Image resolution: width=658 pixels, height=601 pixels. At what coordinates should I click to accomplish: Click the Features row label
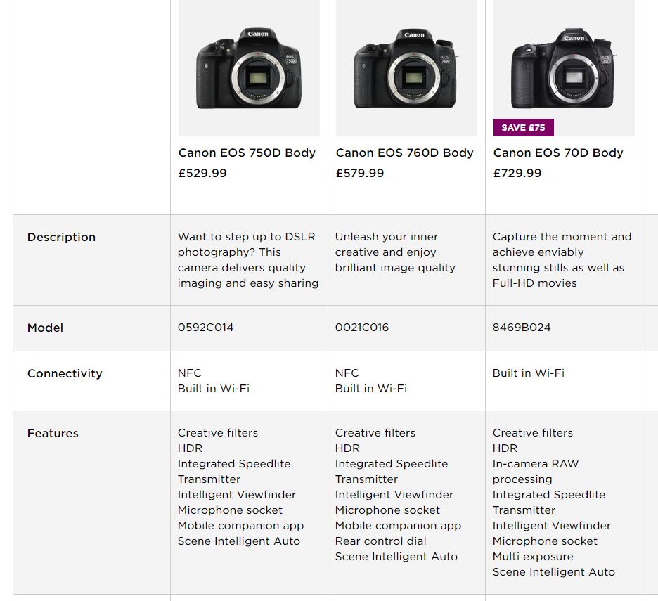tap(53, 433)
